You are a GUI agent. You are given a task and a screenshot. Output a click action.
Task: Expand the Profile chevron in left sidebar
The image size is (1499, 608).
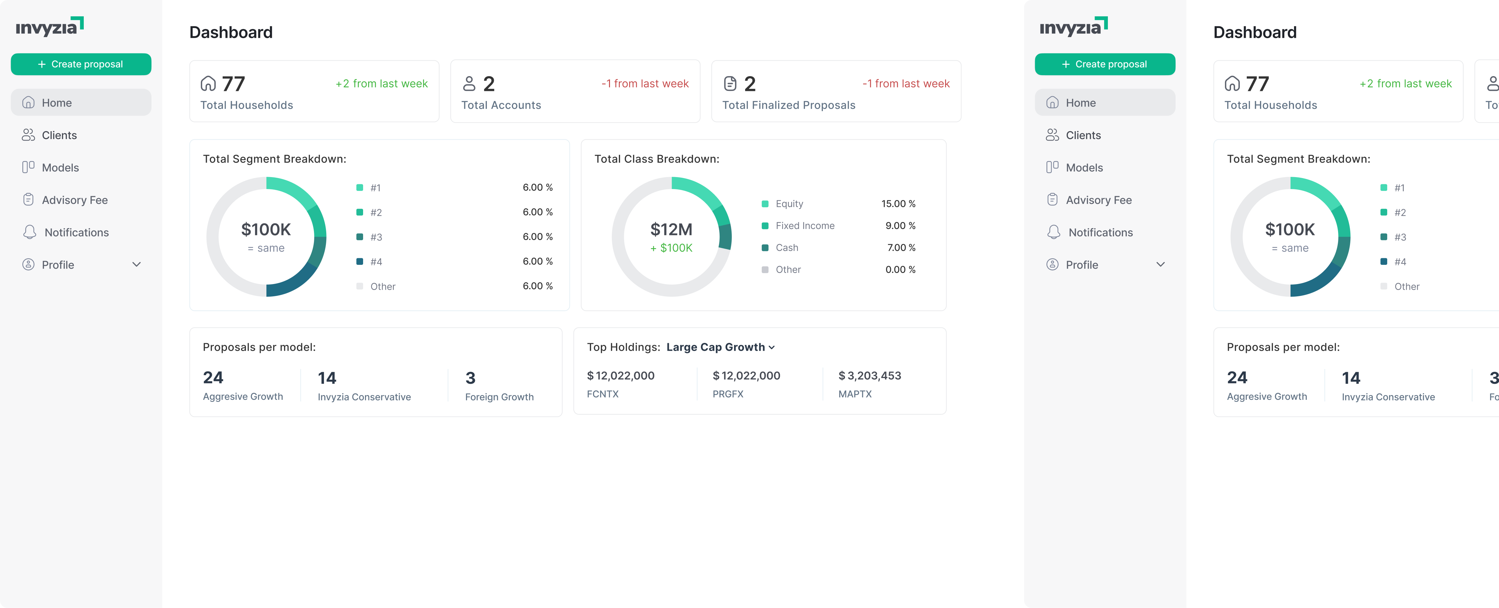point(137,265)
